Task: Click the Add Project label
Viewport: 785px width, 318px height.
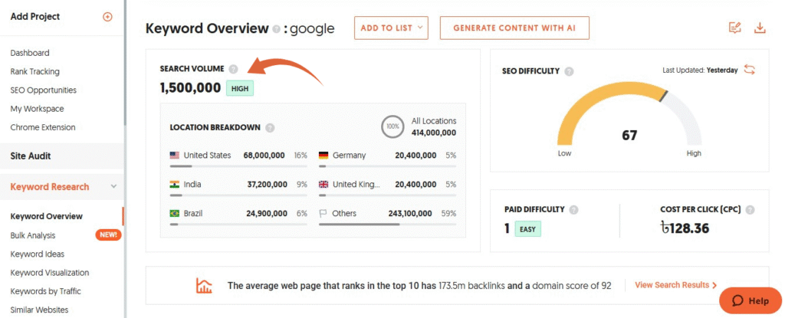Action: point(34,17)
